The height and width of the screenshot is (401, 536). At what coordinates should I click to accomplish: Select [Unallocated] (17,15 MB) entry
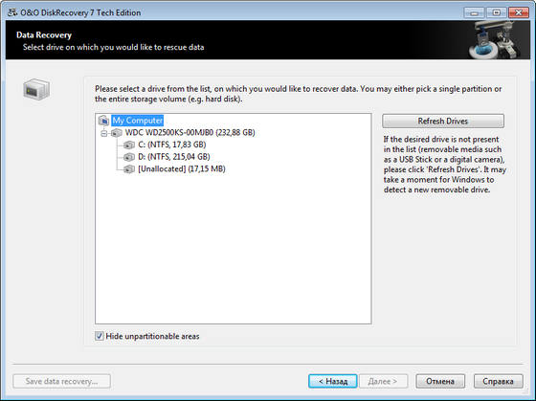(182, 168)
